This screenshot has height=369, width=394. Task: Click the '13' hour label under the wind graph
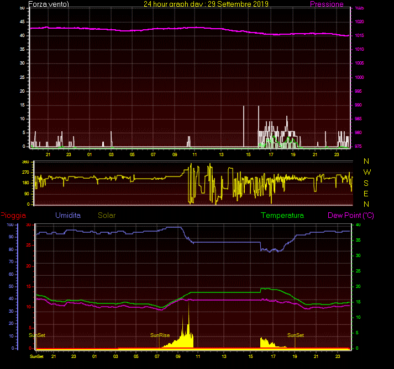221,154
